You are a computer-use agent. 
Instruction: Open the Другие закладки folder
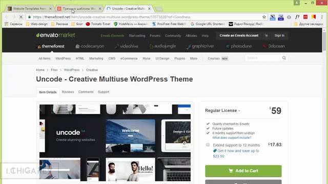(309, 24)
